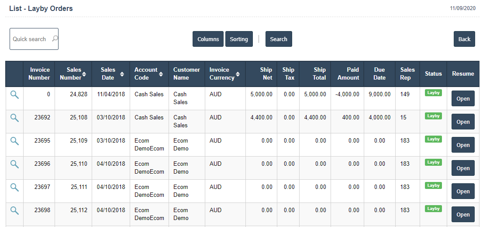
Task: Open the Sorting options button
Action: click(239, 39)
